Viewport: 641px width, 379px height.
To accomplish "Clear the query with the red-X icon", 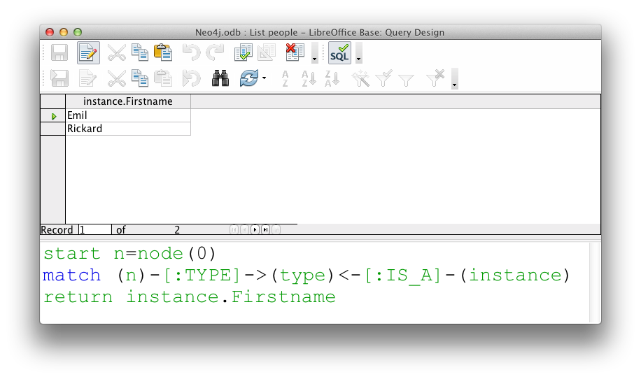I will pyautogui.click(x=295, y=52).
